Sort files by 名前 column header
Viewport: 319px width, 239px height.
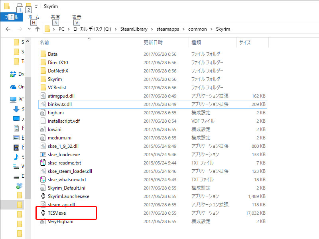click(x=89, y=43)
